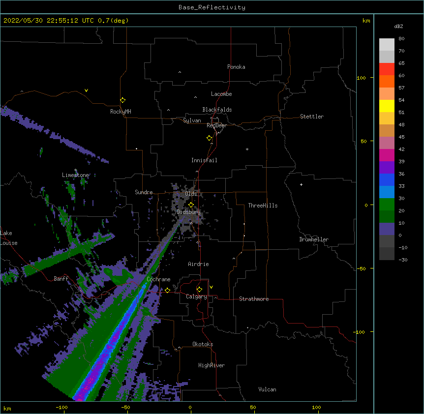This screenshot has width=424, height=414.
Task: Select the yellow 51-54 dBZ legend swatch
Action: (387, 106)
